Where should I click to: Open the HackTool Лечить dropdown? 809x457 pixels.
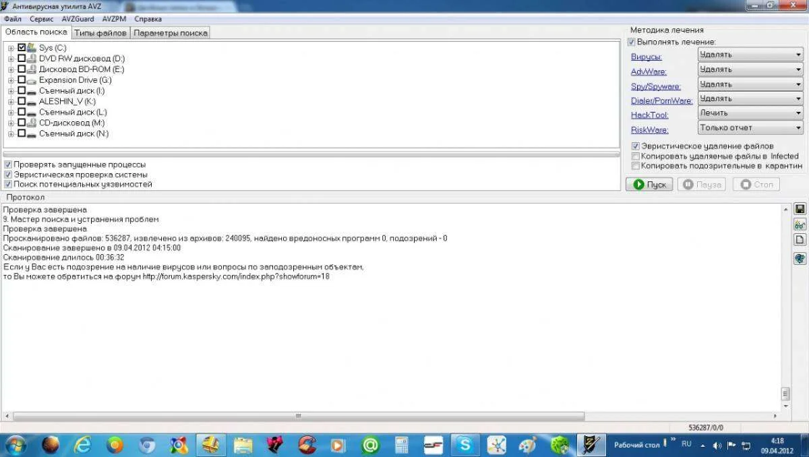tap(750, 113)
